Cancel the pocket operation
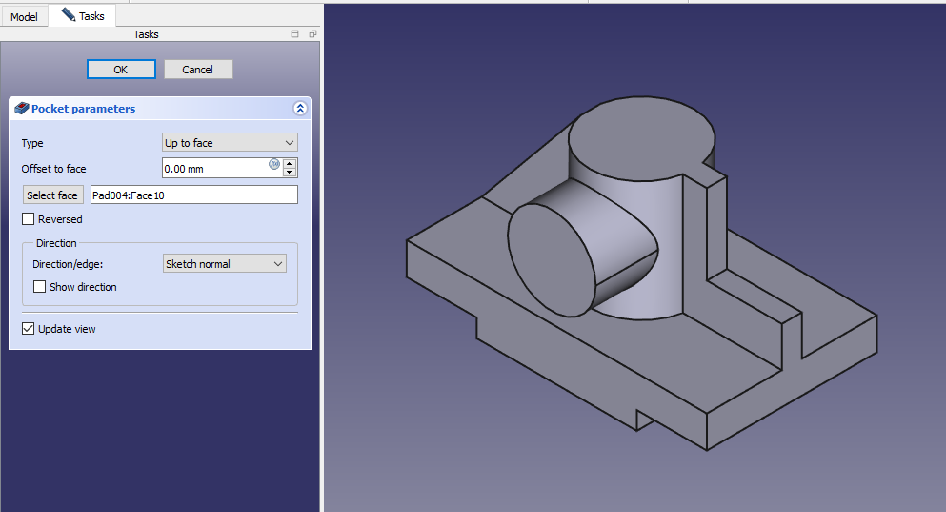 click(x=198, y=70)
